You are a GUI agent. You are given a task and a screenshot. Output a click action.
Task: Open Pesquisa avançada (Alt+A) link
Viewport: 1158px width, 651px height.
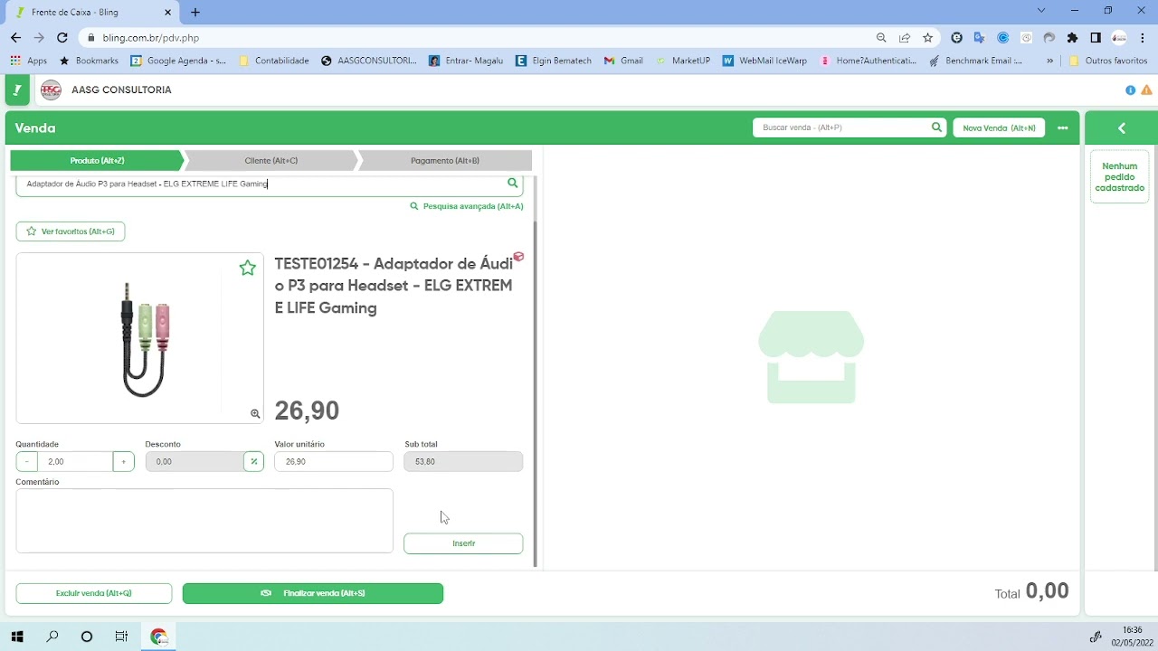[x=467, y=206]
